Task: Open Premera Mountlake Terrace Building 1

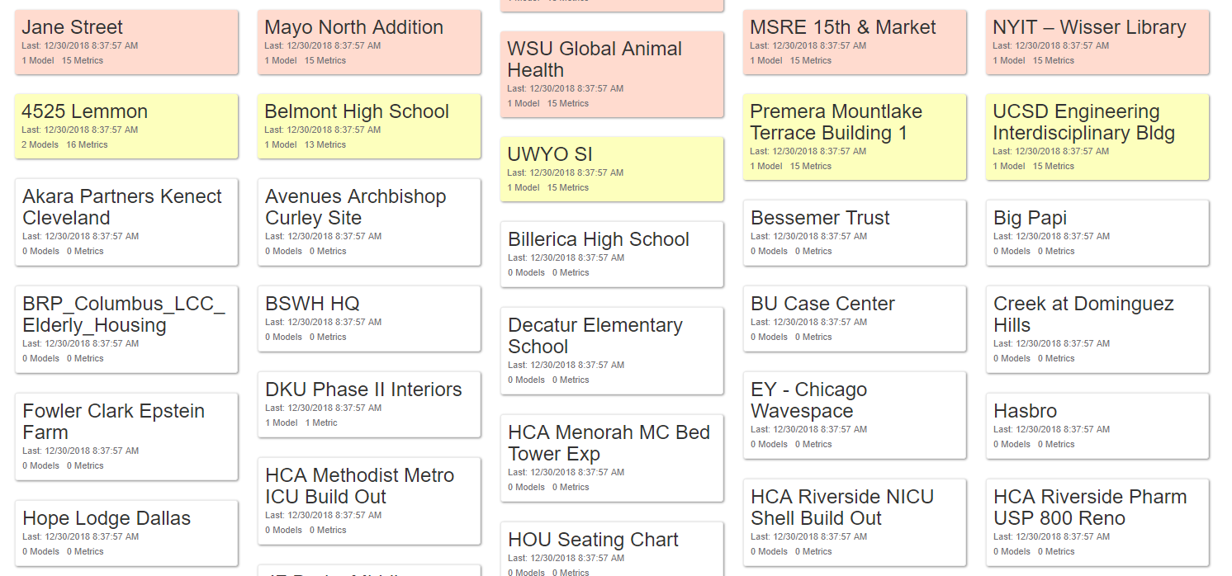Action: pyautogui.click(x=855, y=136)
